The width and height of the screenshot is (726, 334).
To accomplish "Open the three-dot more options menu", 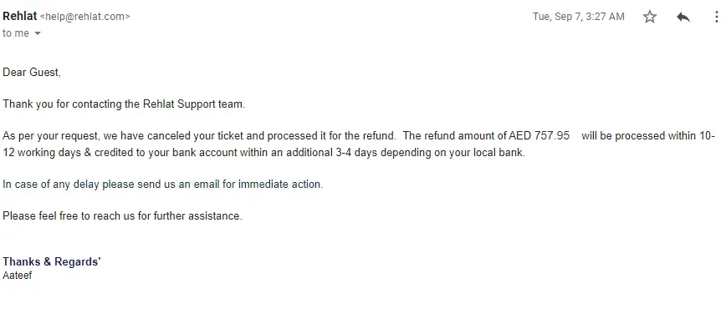I will (717, 17).
